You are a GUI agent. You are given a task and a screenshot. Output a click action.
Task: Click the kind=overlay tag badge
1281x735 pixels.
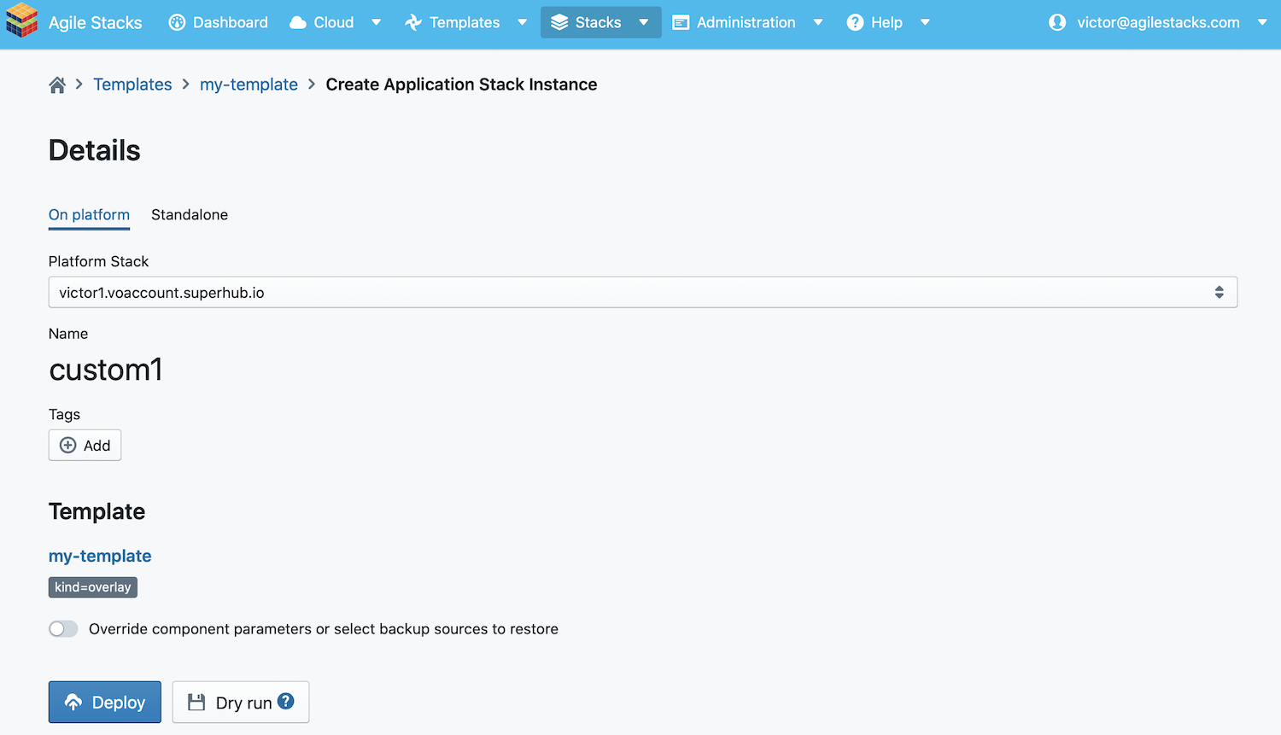93,587
